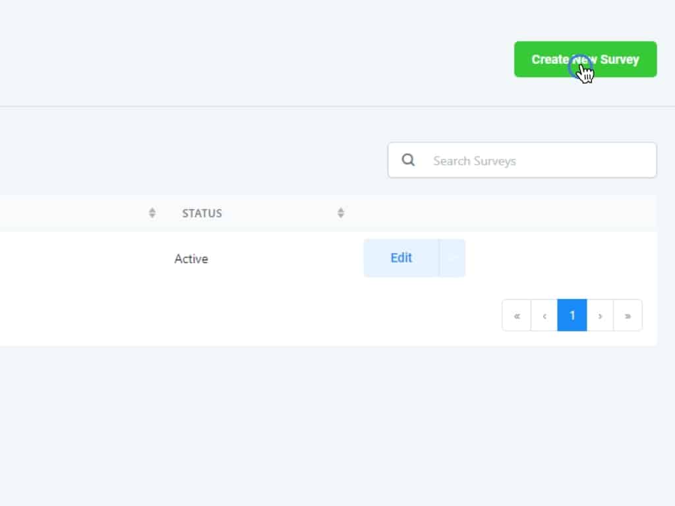The width and height of the screenshot is (675, 506).
Task: Select the Active status cell
Action: pyautogui.click(x=191, y=259)
